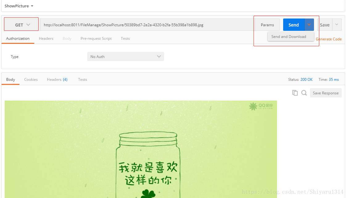Click the Type label in Authorization
This screenshot has height=198, width=347.
(x=14, y=57)
